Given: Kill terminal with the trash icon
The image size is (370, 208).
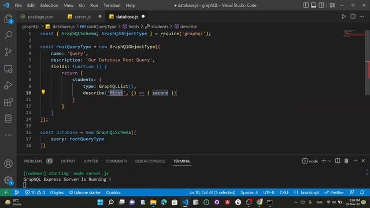Looking at the screenshot, I should point(346,161).
